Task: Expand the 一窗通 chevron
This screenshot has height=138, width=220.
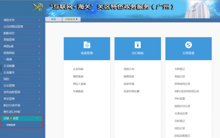Action: coord(39,59)
